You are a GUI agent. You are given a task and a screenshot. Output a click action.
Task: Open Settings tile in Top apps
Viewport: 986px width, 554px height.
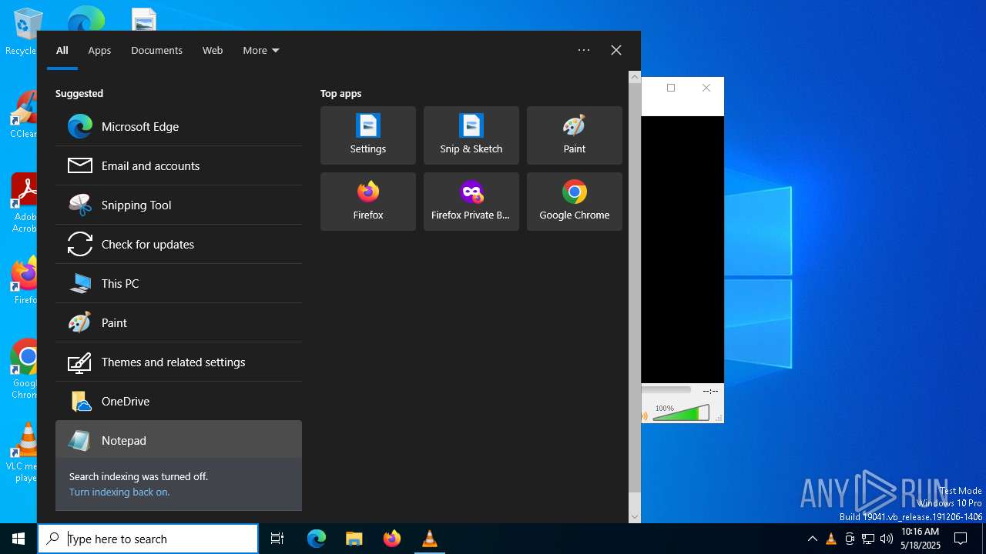click(368, 135)
